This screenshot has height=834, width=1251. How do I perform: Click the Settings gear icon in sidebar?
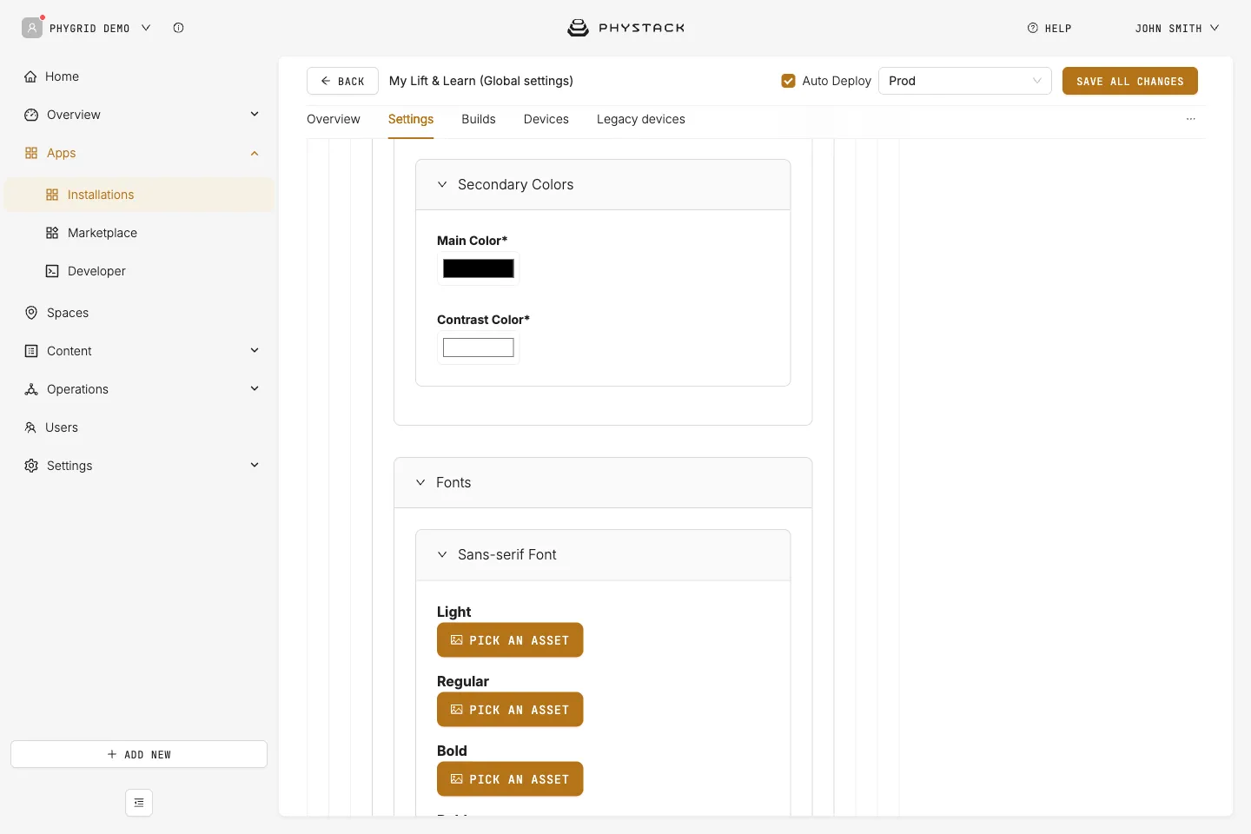31,466
